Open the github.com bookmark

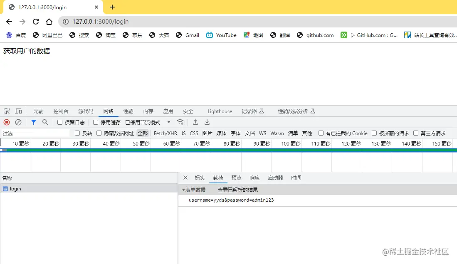[315, 35]
